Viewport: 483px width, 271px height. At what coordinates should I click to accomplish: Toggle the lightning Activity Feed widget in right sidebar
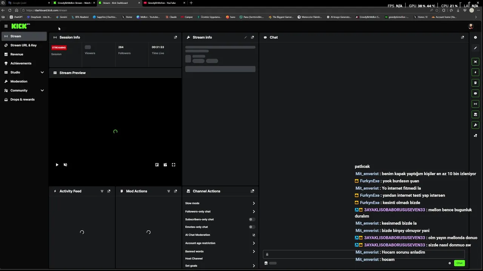tap(475, 72)
